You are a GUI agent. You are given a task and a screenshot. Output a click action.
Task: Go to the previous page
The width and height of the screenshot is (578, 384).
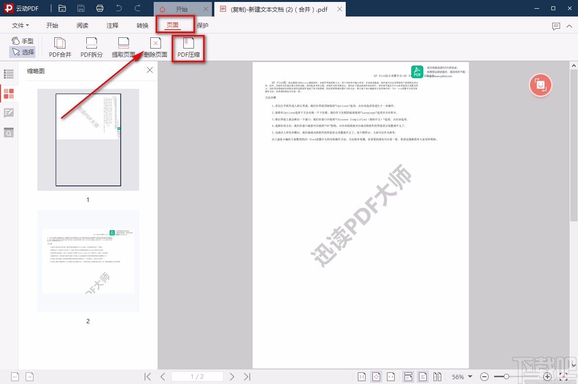pyautogui.click(x=162, y=377)
